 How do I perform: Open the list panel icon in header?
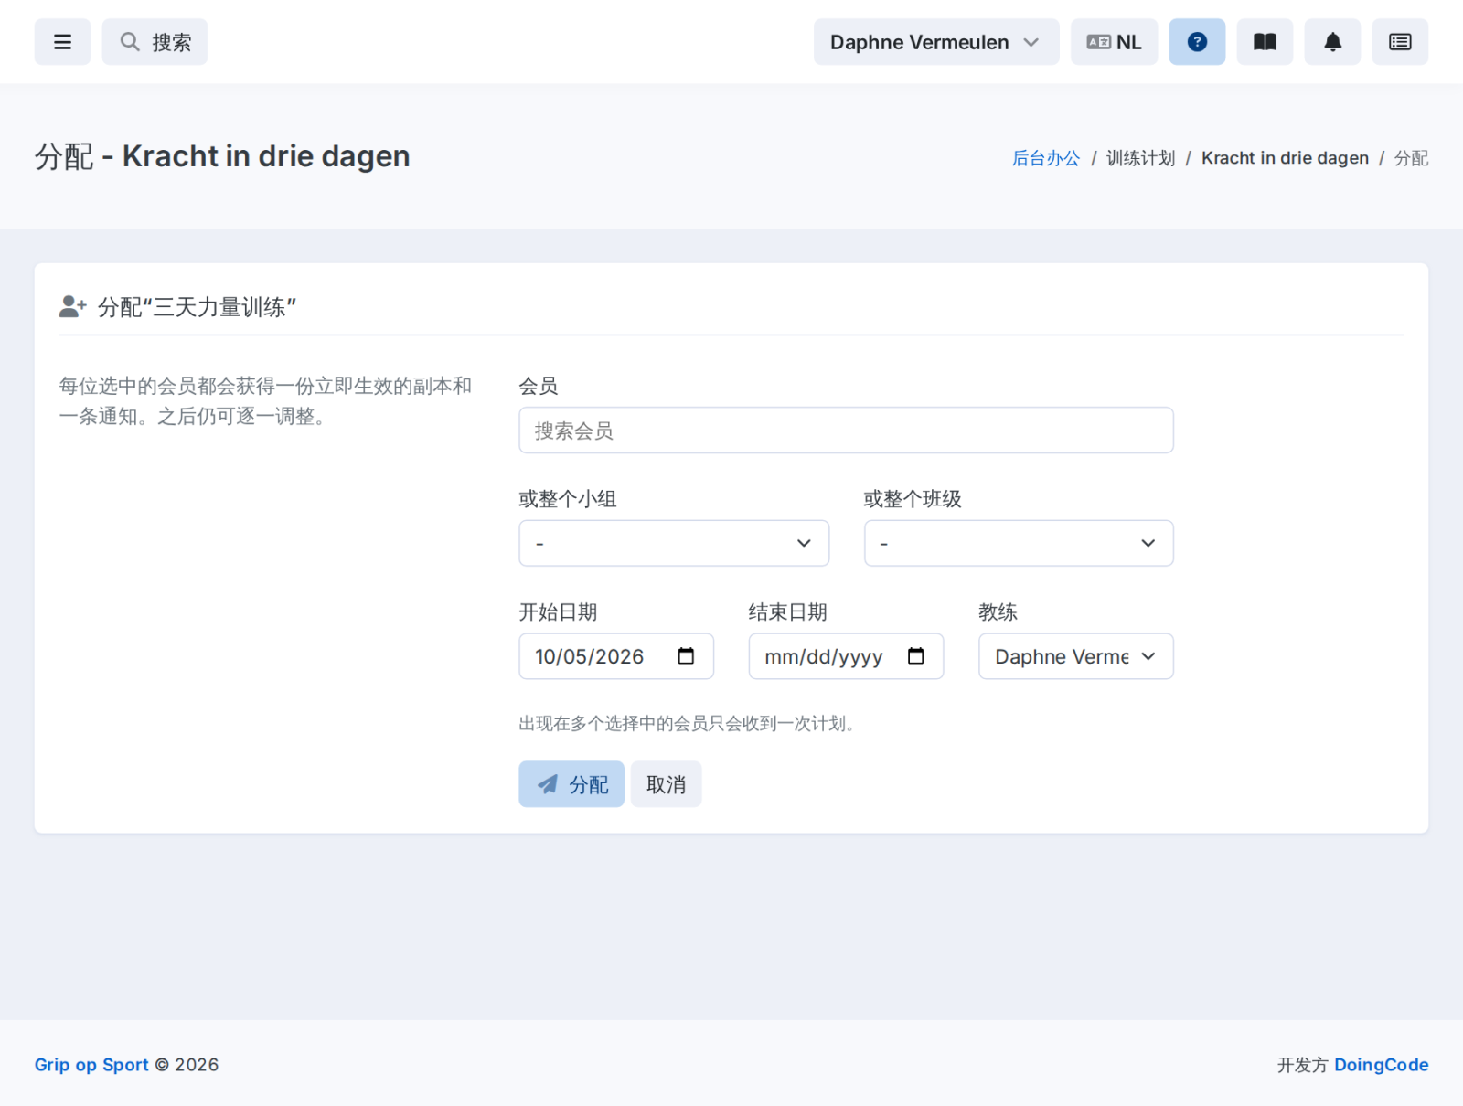coord(1400,42)
